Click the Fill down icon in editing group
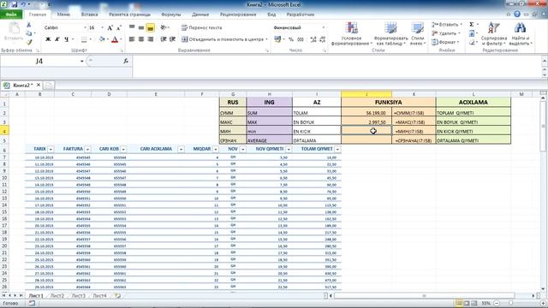 click(472, 33)
